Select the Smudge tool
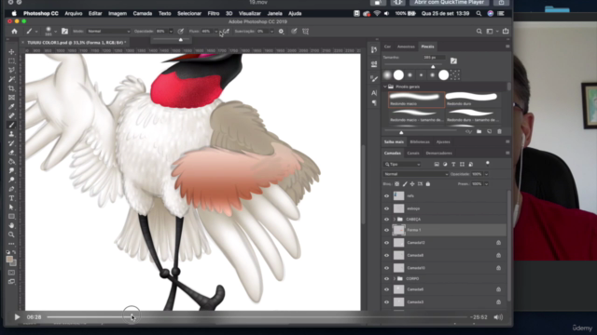Screen dimensions: 597x335 [11, 170]
